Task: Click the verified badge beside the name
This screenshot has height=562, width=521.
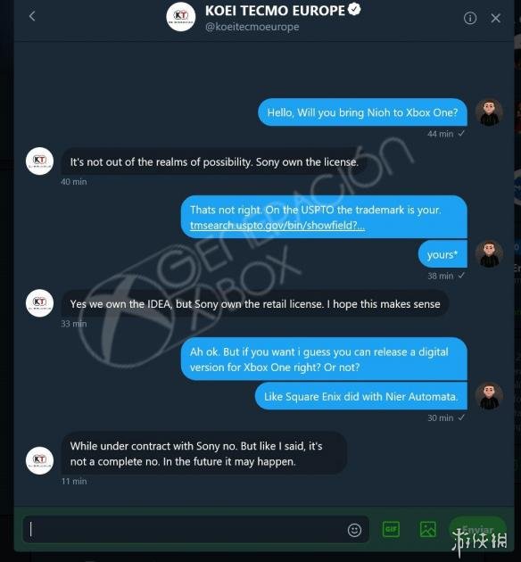Action: tap(354, 9)
